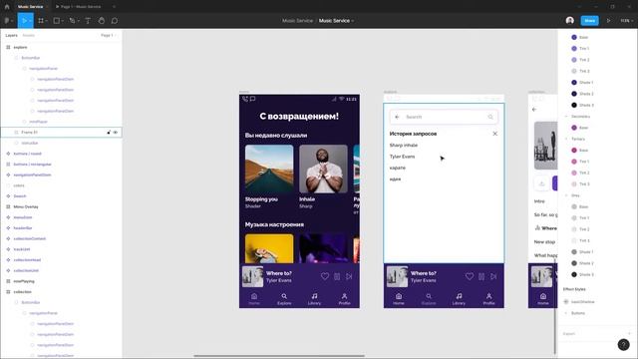The height and width of the screenshot is (359, 638).
Task: Click Profile nav icon in explore frame
Action: click(488, 296)
